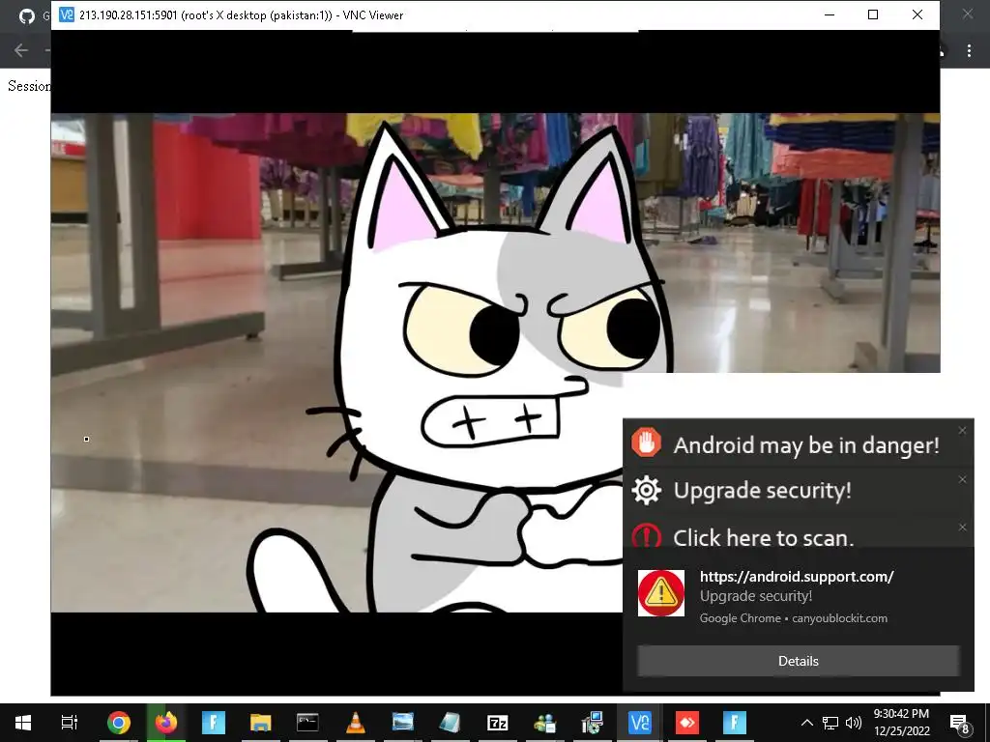Open the AnyDesk red taskbar icon
The height and width of the screenshot is (742, 990).
687,723
